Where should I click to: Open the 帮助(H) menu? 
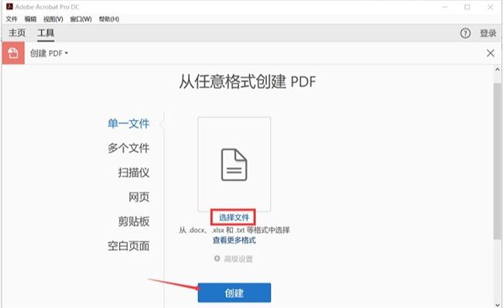click(x=109, y=19)
